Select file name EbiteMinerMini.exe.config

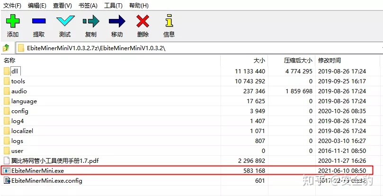[x=47, y=181]
